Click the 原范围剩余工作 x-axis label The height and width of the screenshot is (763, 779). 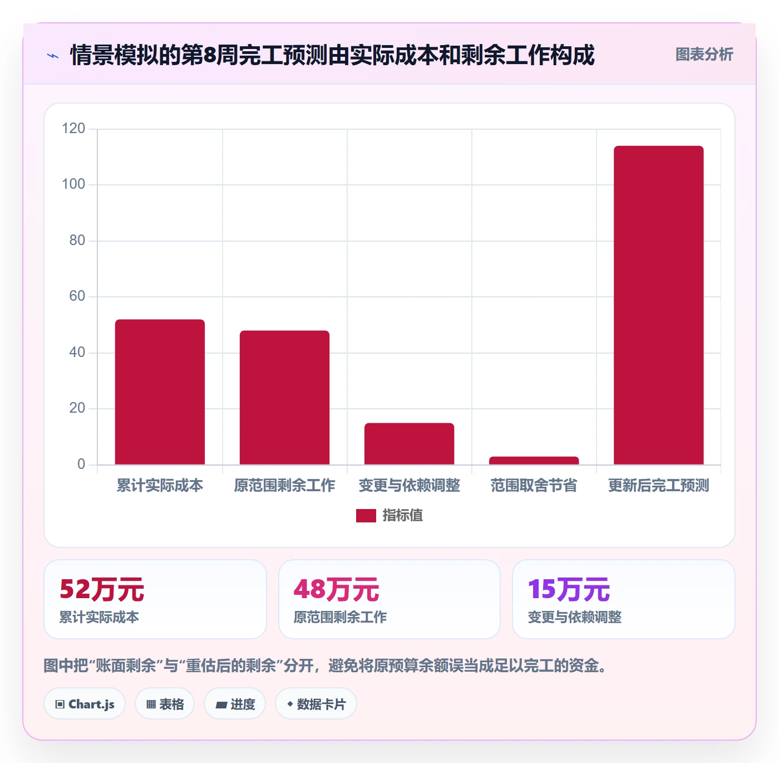284,486
